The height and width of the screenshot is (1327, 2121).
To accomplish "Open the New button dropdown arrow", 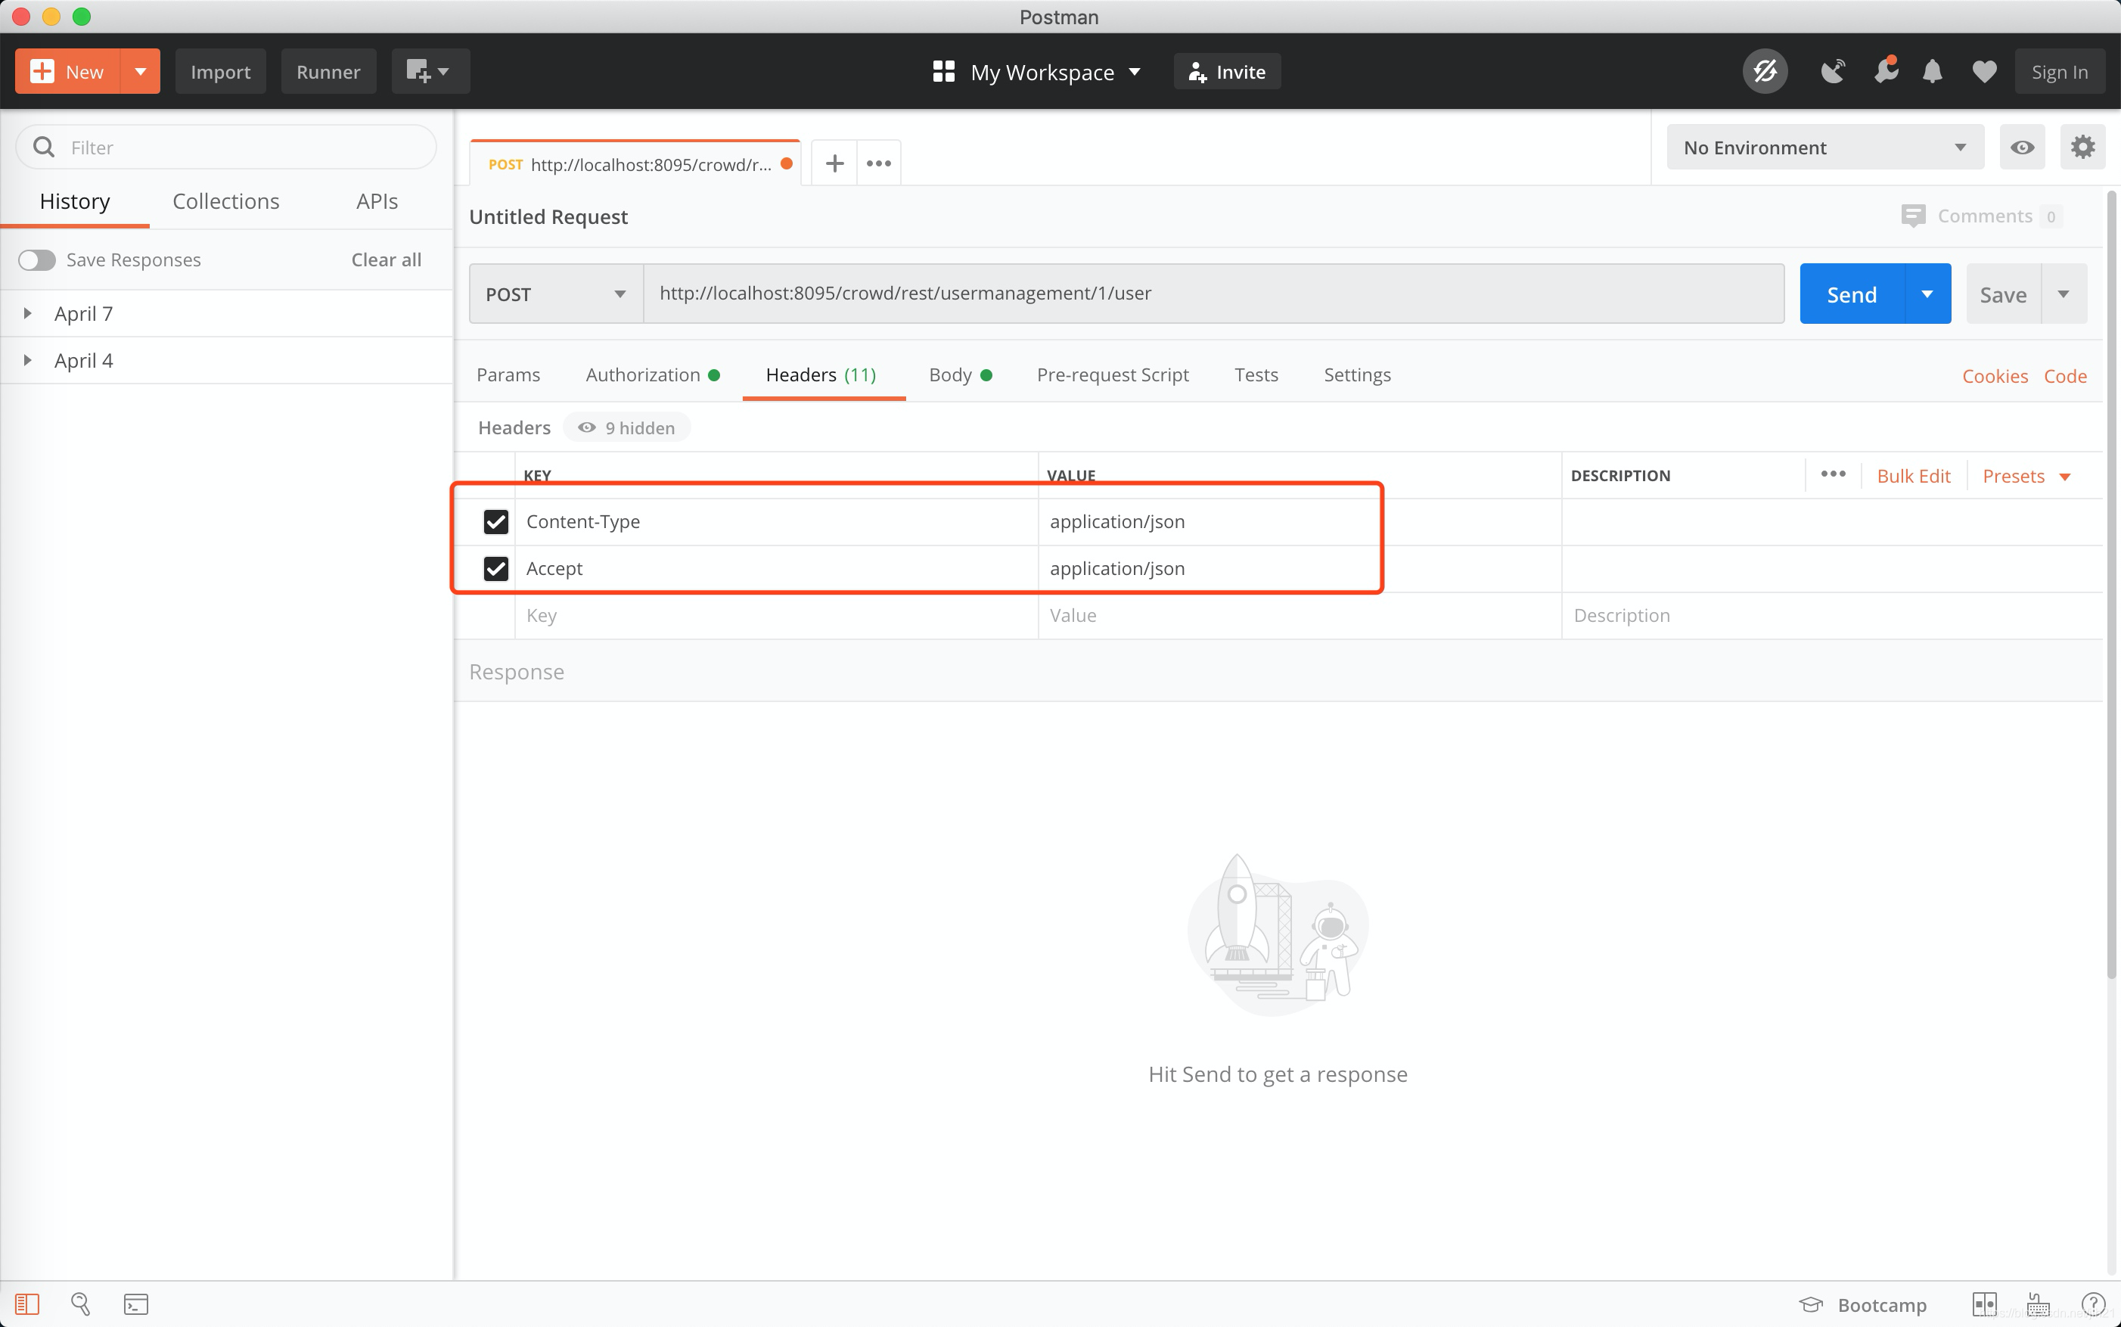I will coord(141,71).
